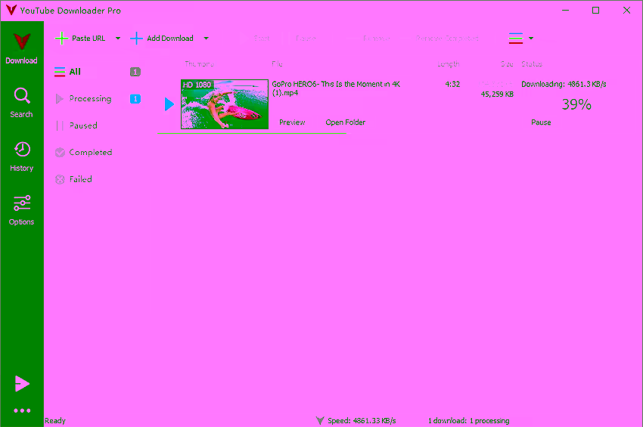The image size is (643, 427).
Task: Click the logo icon beside Speed in status bar
Action: tap(320, 420)
